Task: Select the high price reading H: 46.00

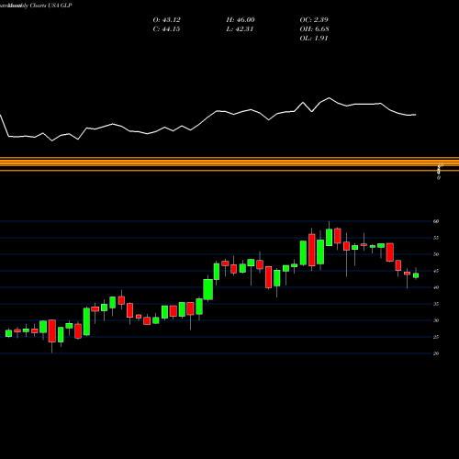Action: pos(241,20)
